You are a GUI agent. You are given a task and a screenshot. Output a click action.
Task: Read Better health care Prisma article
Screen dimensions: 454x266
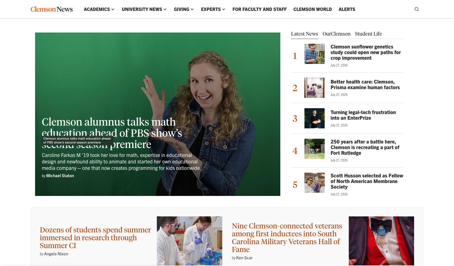365,85
